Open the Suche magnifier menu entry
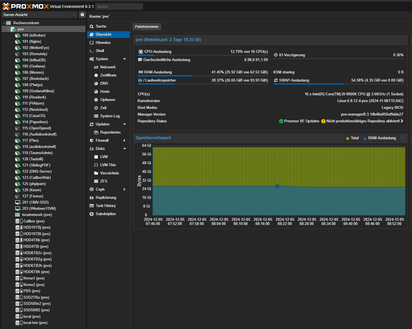The width and height of the screenshot is (412, 329). coord(108,26)
